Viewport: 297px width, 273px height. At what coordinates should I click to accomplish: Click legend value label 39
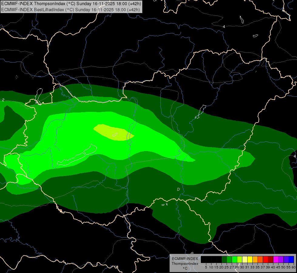coord(268,267)
